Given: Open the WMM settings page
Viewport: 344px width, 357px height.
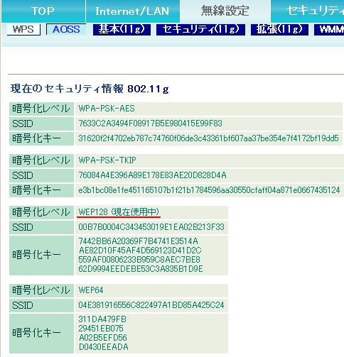Looking at the screenshot, I should [x=329, y=29].
